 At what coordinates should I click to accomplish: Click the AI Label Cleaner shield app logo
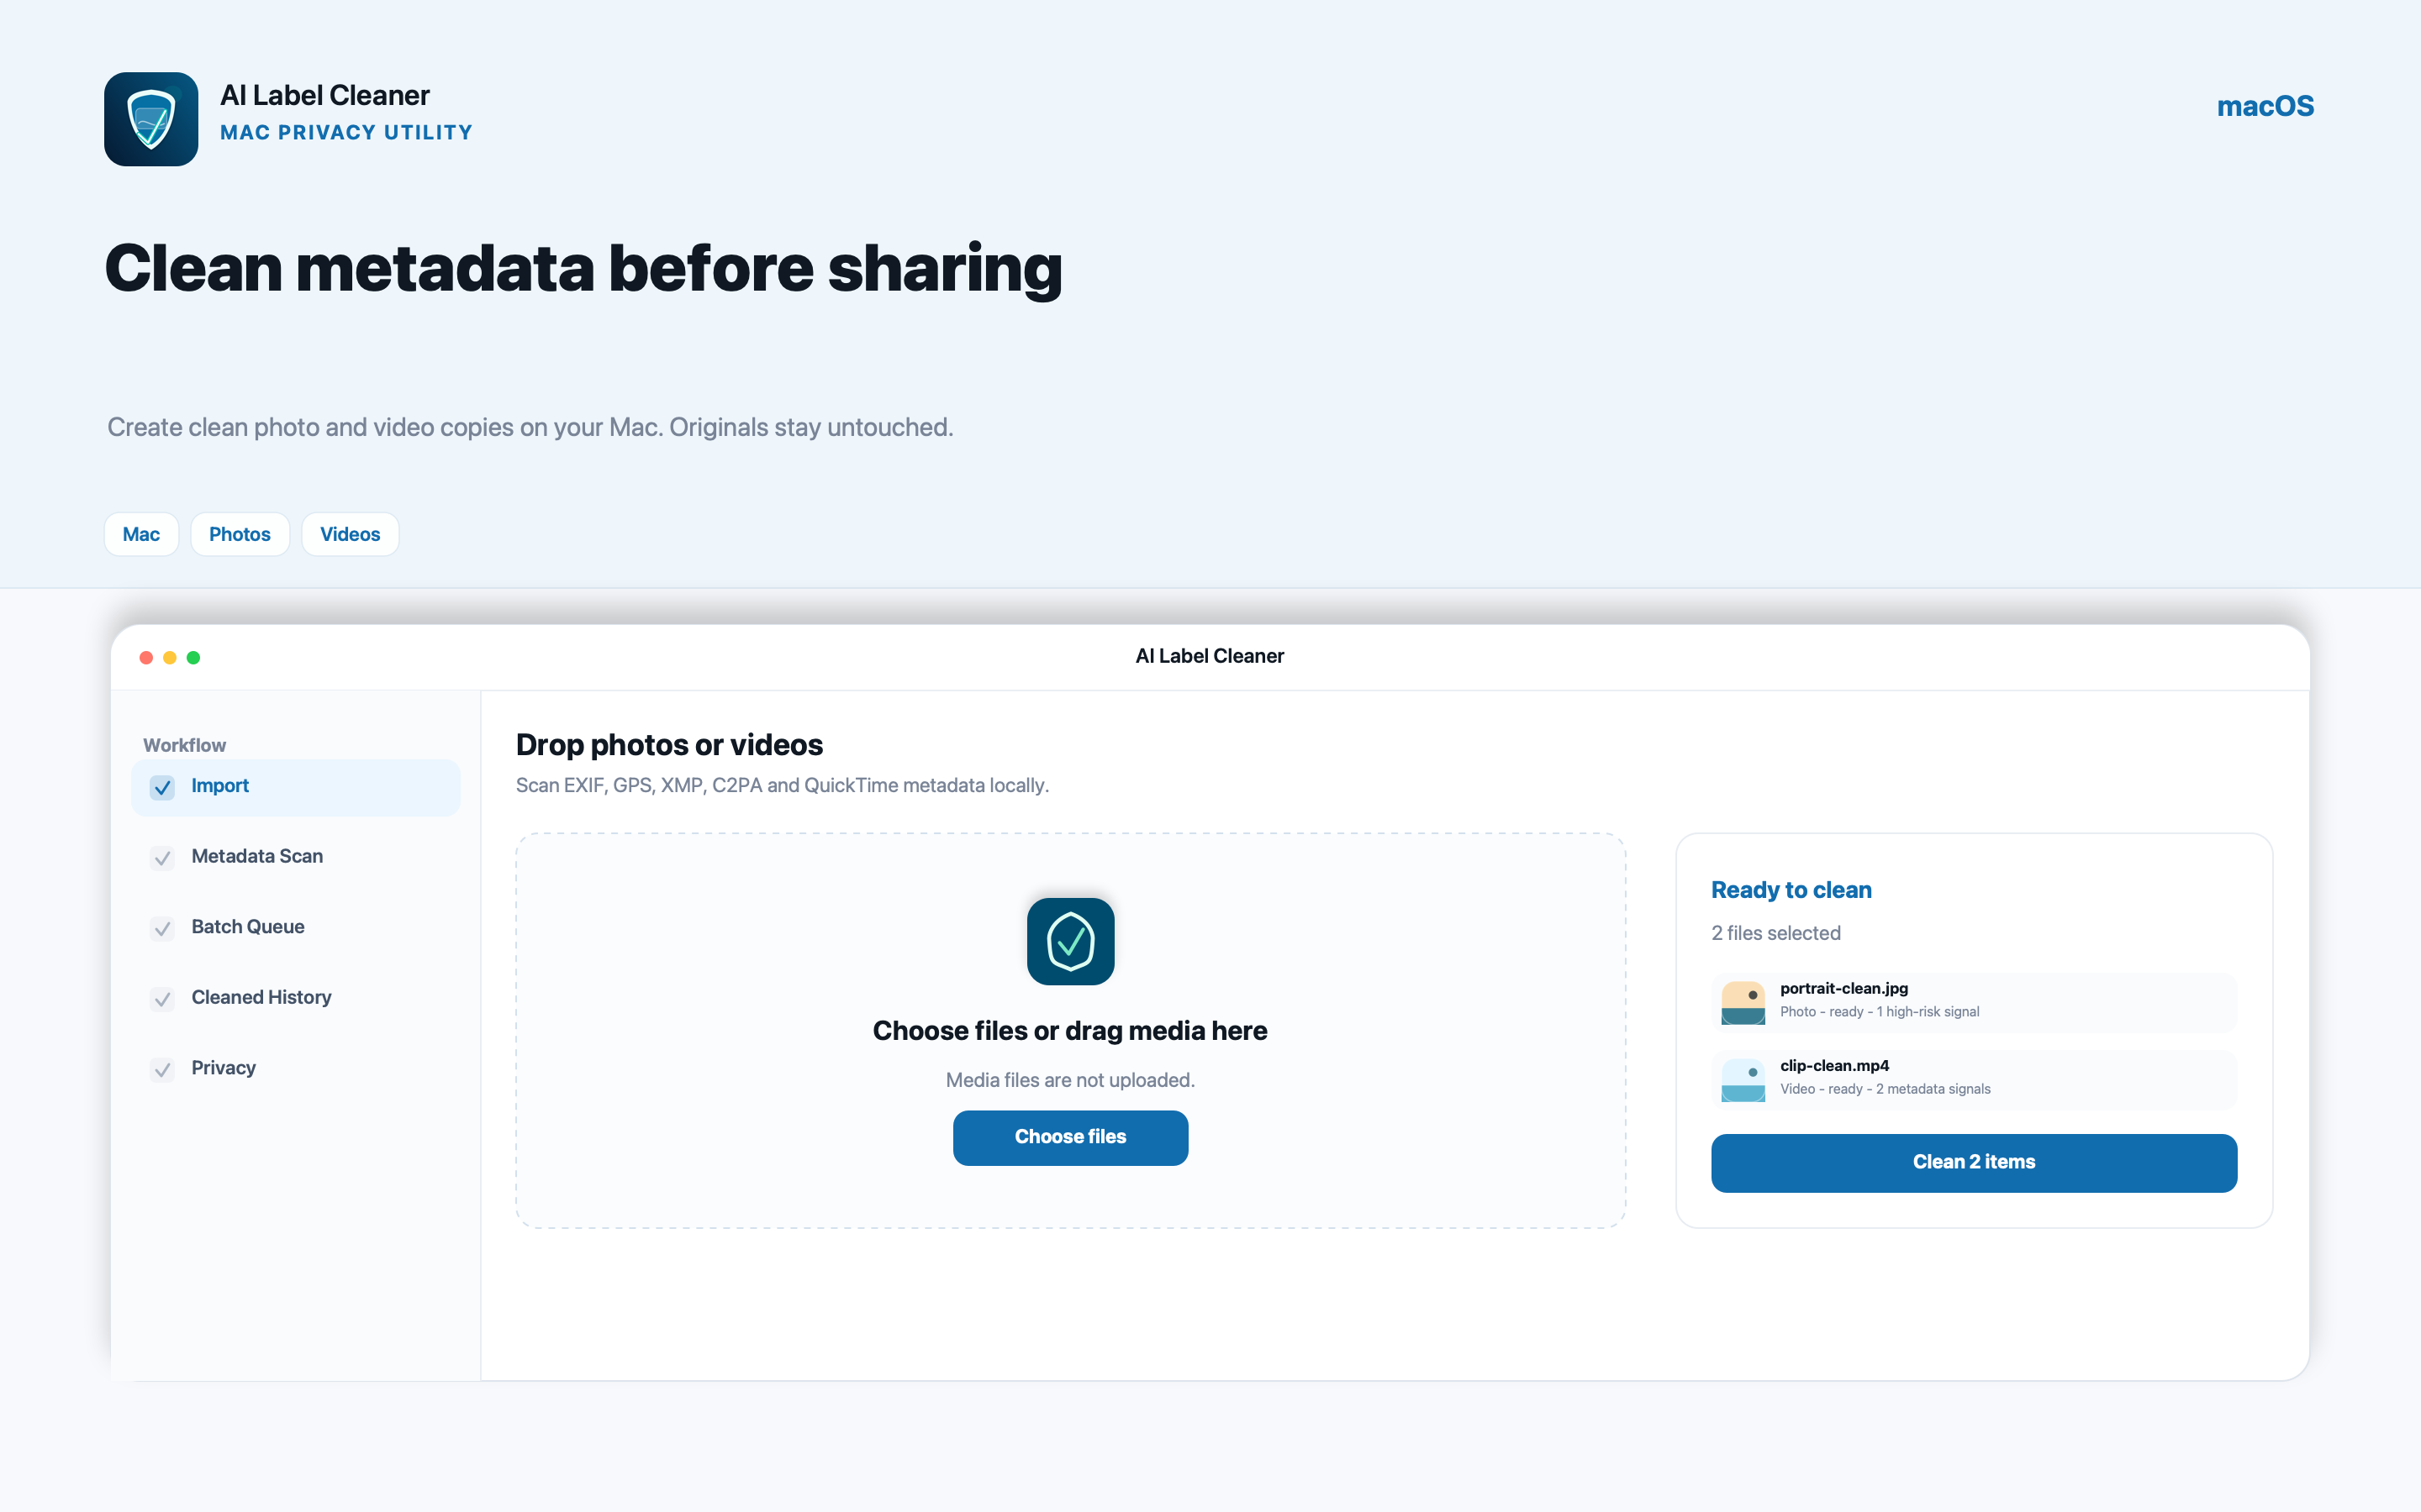151,119
